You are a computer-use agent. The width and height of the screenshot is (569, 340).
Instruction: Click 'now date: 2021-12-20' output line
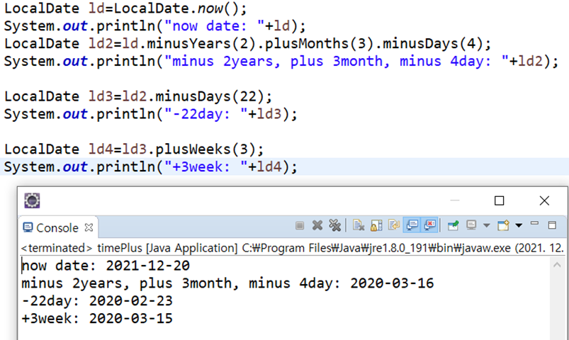[x=106, y=266]
